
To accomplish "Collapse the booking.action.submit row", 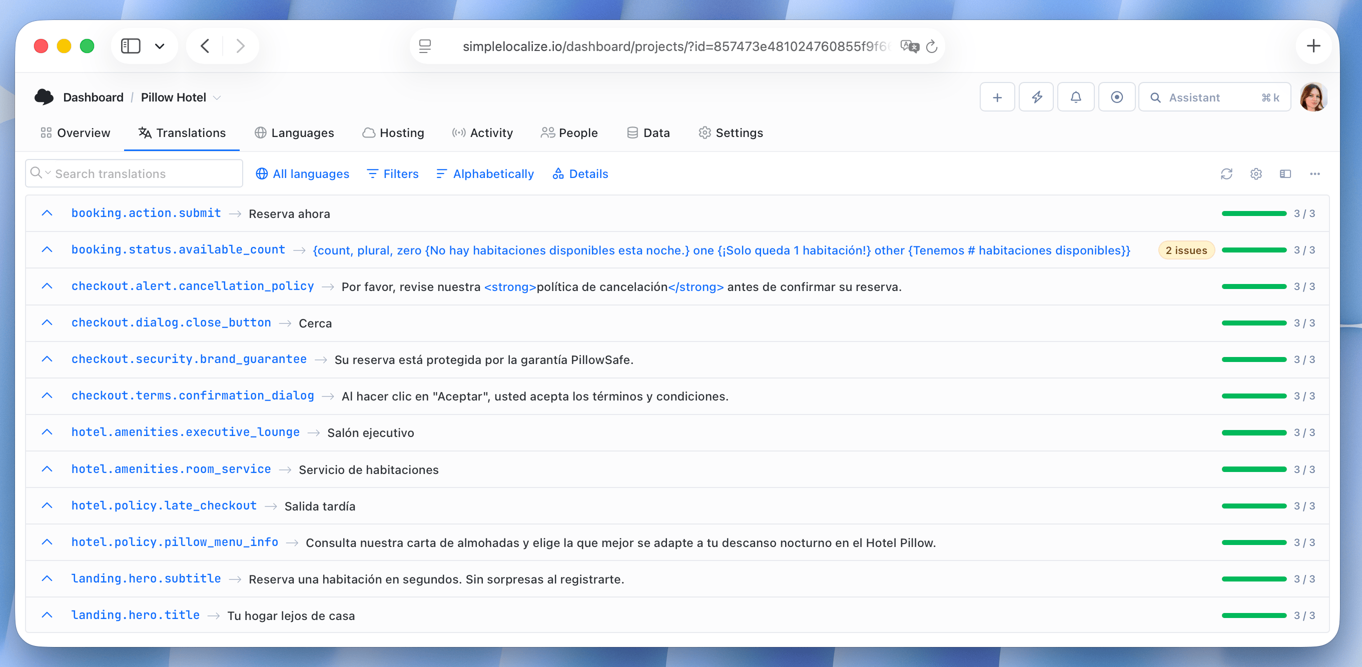I will (x=47, y=213).
